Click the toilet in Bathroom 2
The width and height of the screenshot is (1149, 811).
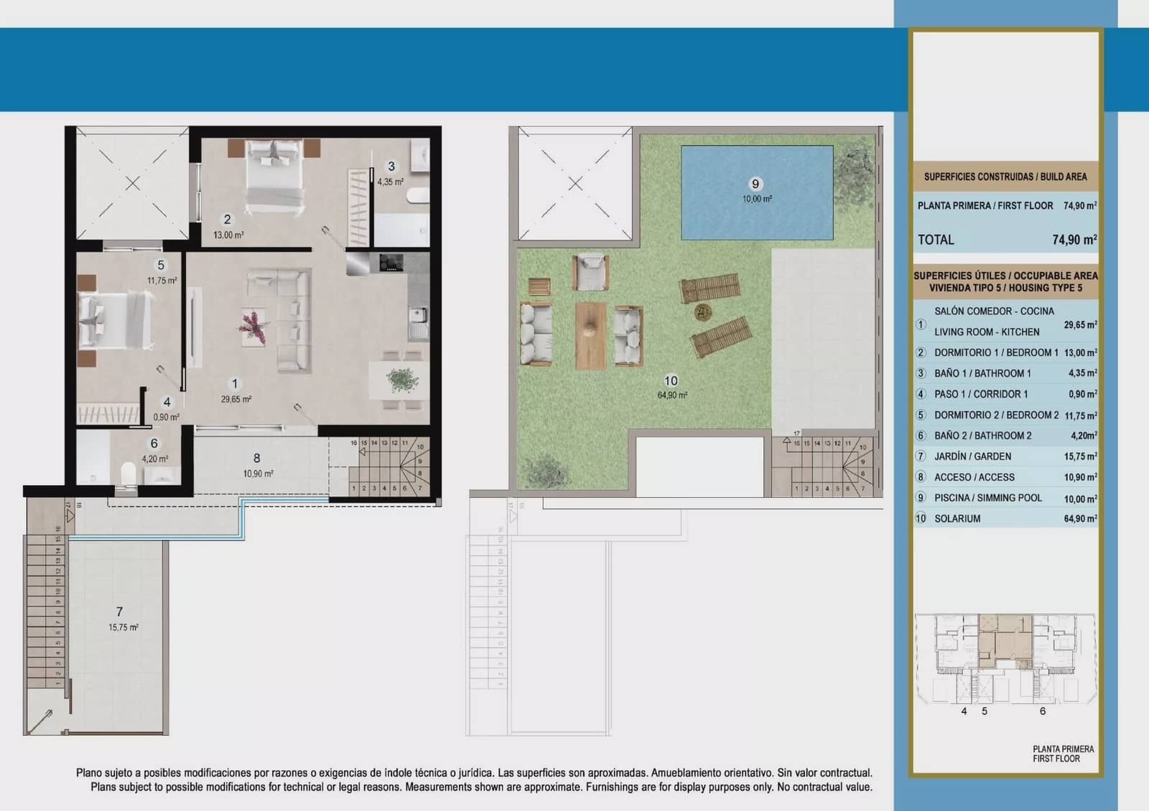[x=129, y=474]
